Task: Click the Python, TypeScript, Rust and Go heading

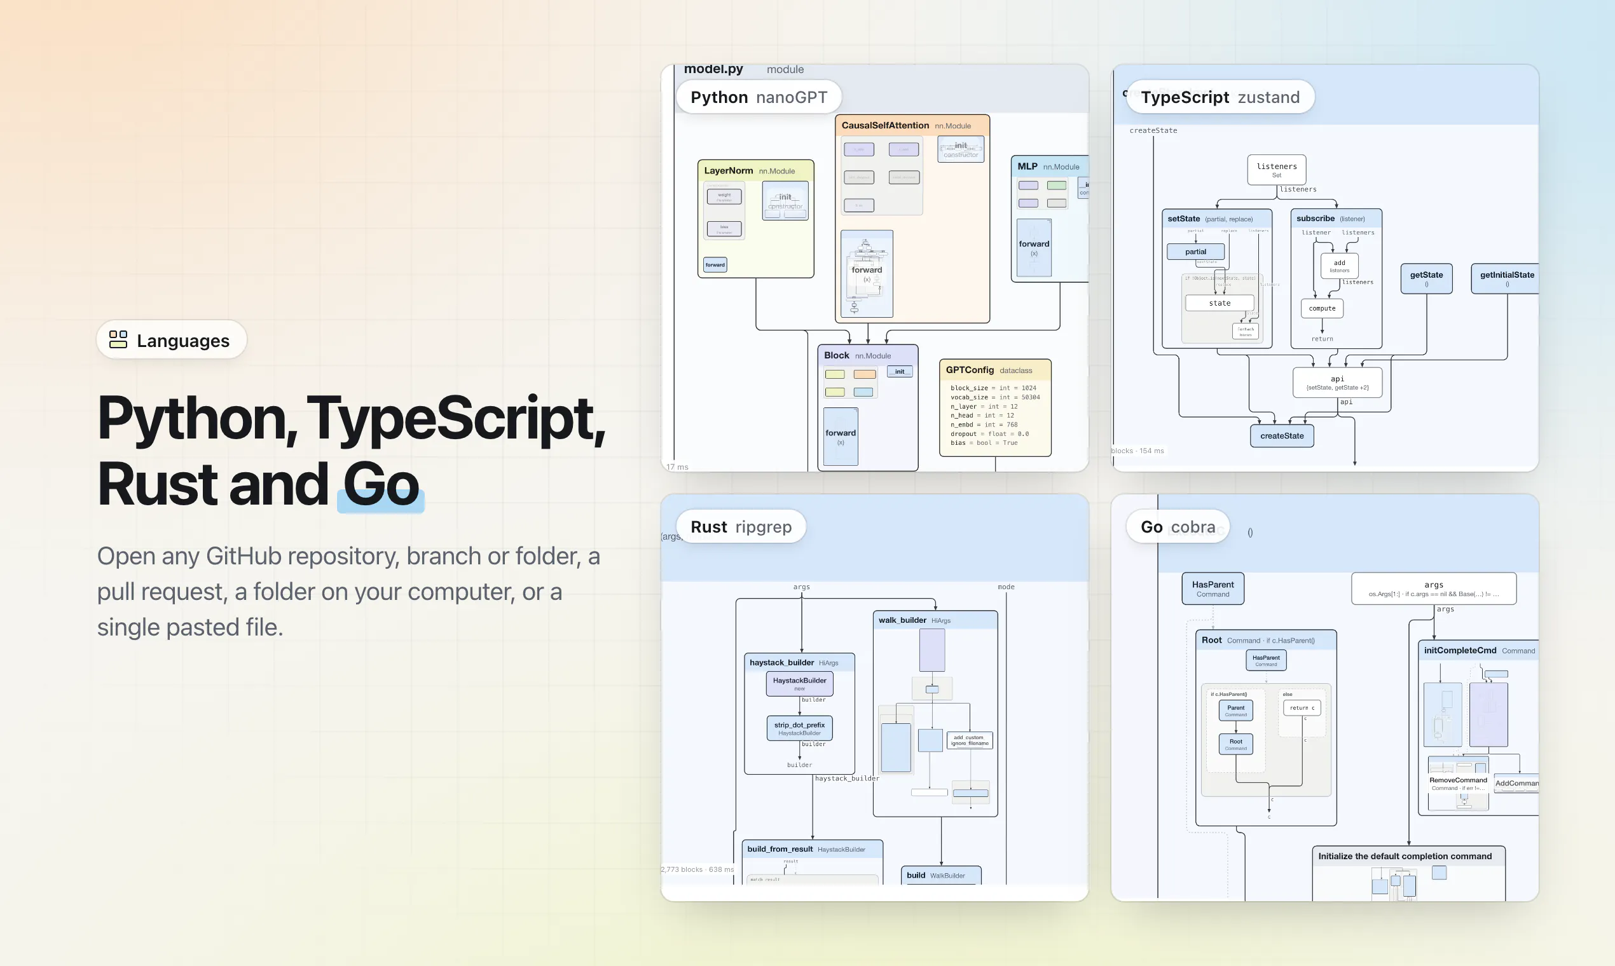Action: 351,451
